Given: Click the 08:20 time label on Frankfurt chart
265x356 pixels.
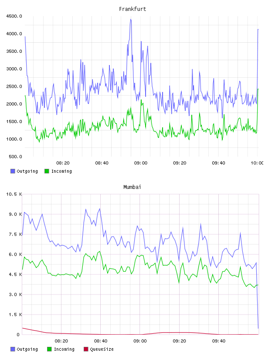Looking at the screenshot, I should click(x=63, y=163).
